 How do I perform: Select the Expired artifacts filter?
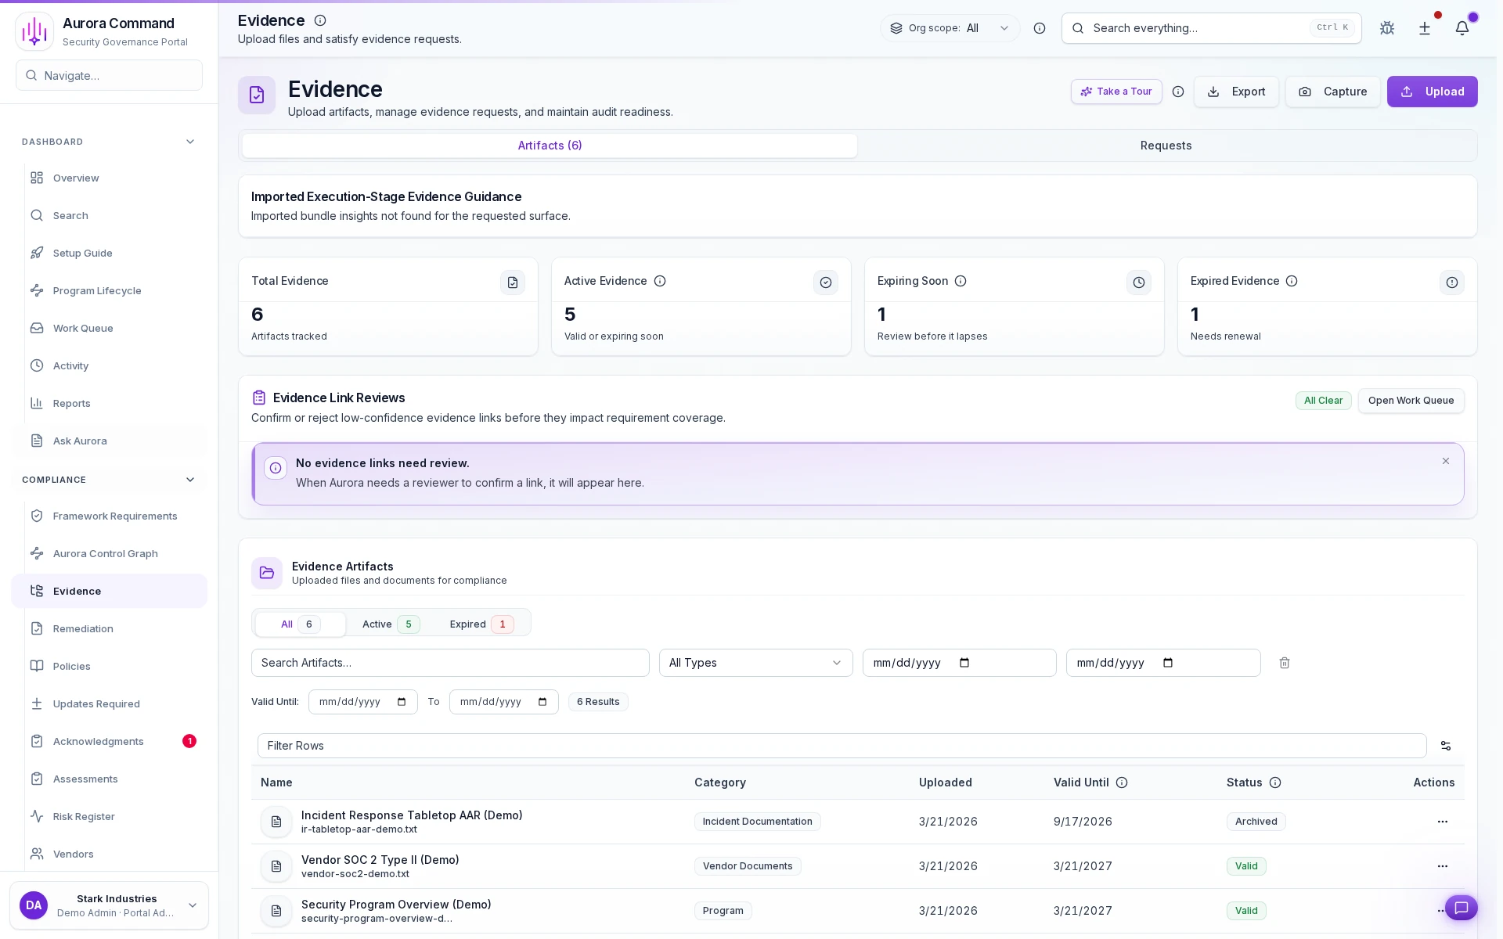480,624
